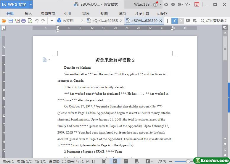Save the document with the floppy icon
The width and height of the screenshot is (230, 164).
[x=11, y=21]
